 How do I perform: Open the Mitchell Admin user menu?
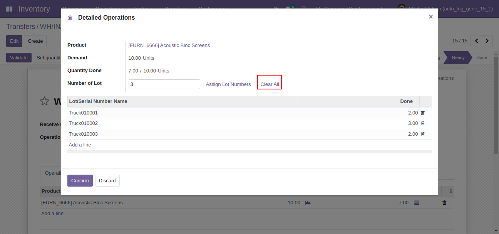click(445, 9)
